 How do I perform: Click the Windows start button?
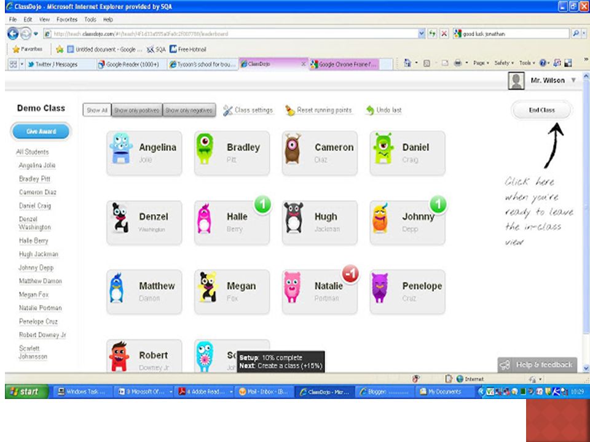26,392
